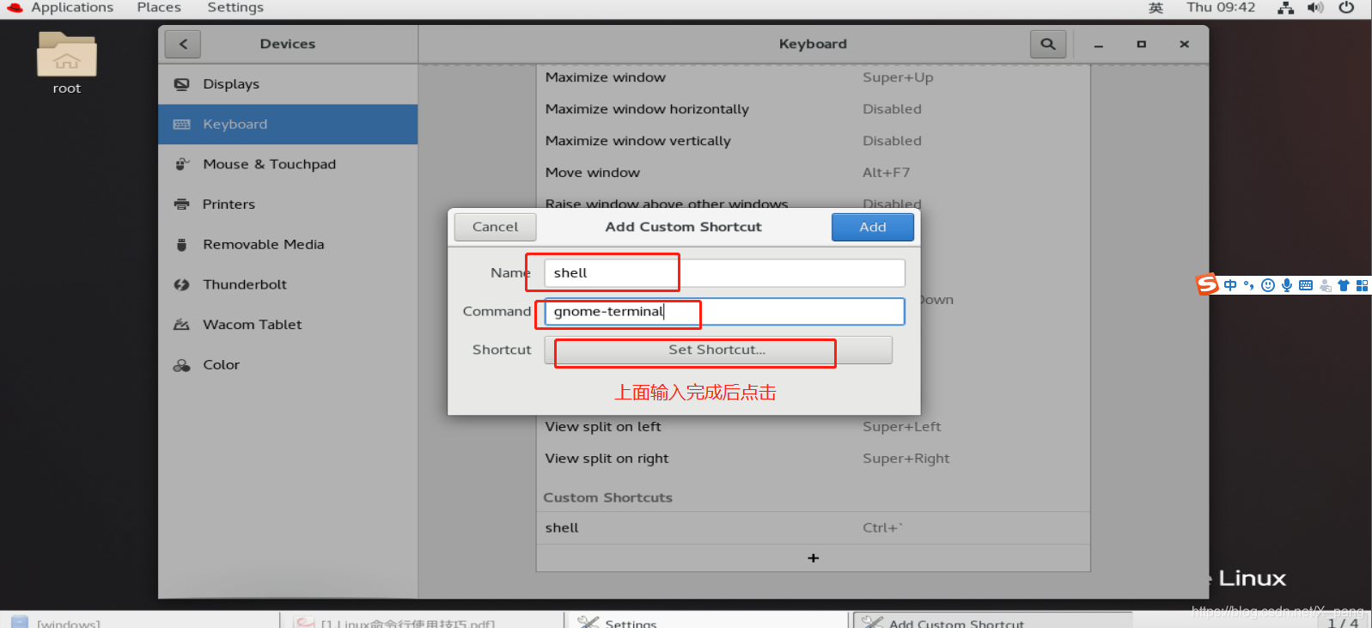The width and height of the screenshot is (1372, 628).
Task: Click the Mouse & Touchpad icon
Action: click(x=181, y=164)
